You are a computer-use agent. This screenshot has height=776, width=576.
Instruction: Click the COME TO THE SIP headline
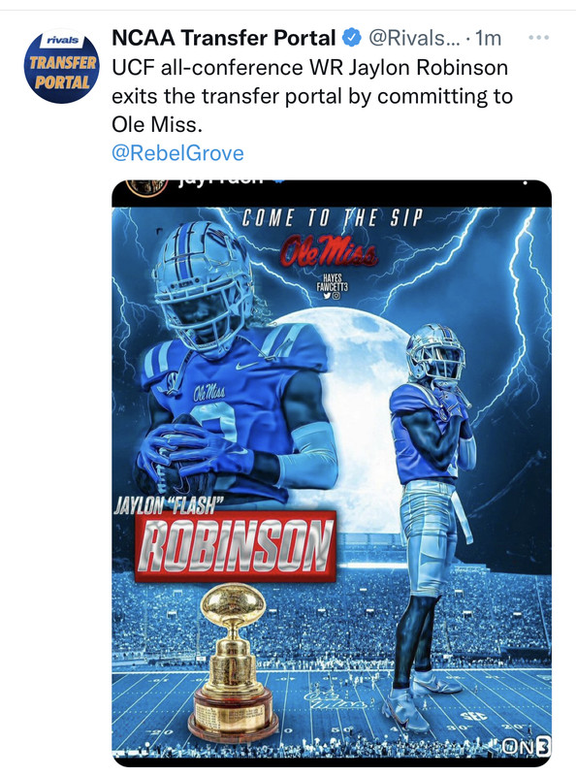coord(332,218)
